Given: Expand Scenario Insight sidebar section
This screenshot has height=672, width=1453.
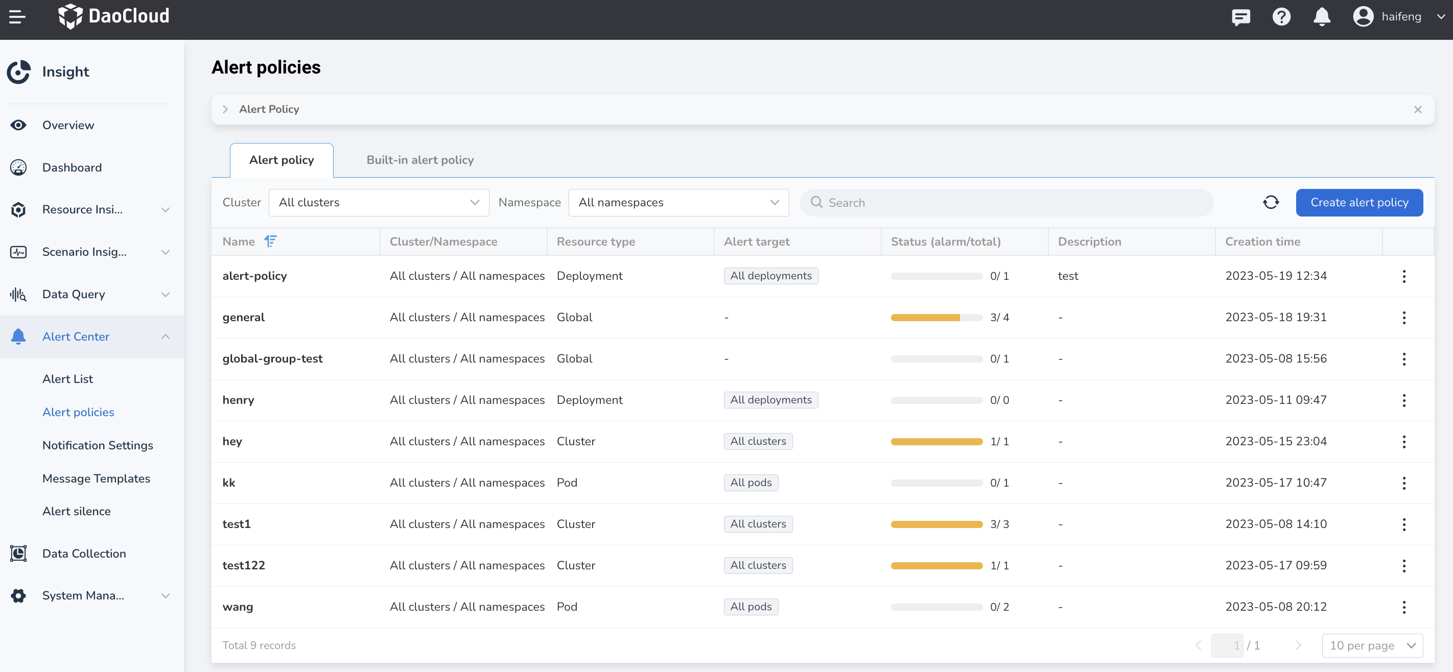Looking at the screenshot, I should [165, 252].
